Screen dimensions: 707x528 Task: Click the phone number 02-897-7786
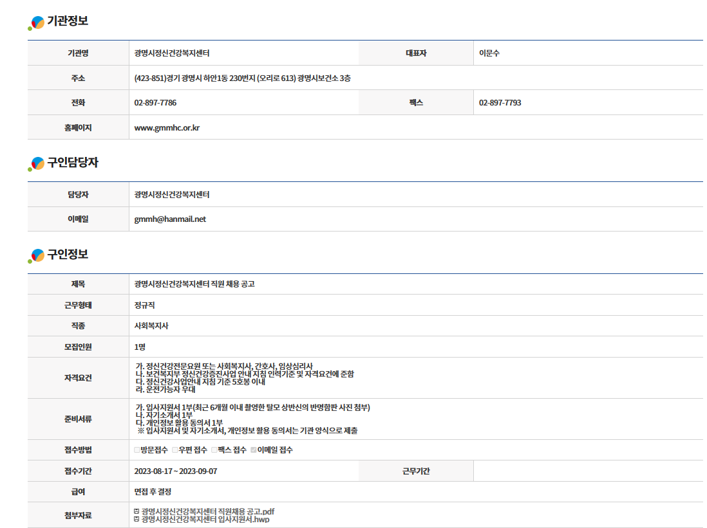click(155, 103)
